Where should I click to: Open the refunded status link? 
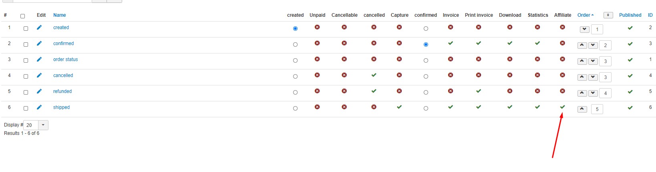(62, 91)
